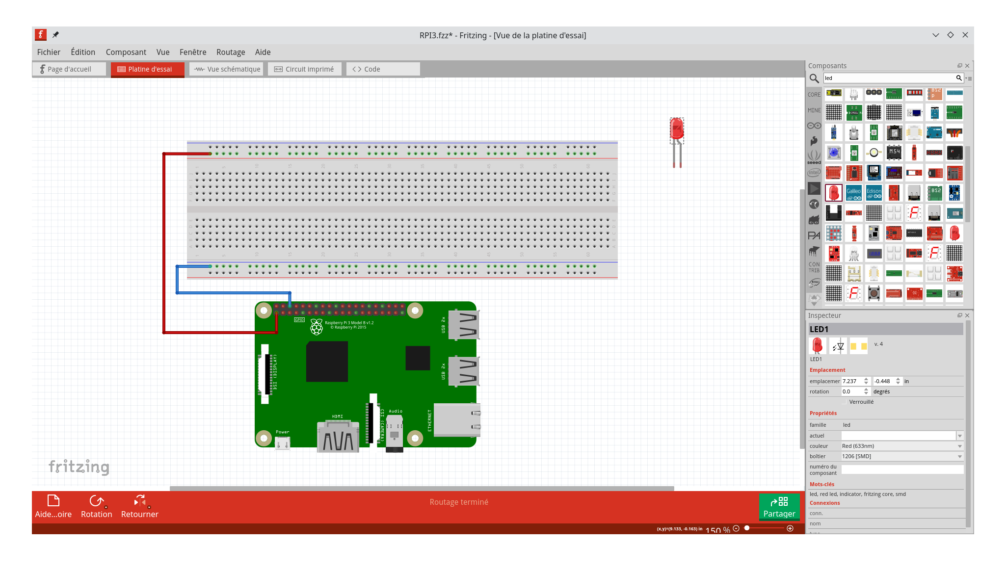Viewport: 1006px width, 572px height.
Task: Open the Arduino parts bin
Action: point(814,126)
